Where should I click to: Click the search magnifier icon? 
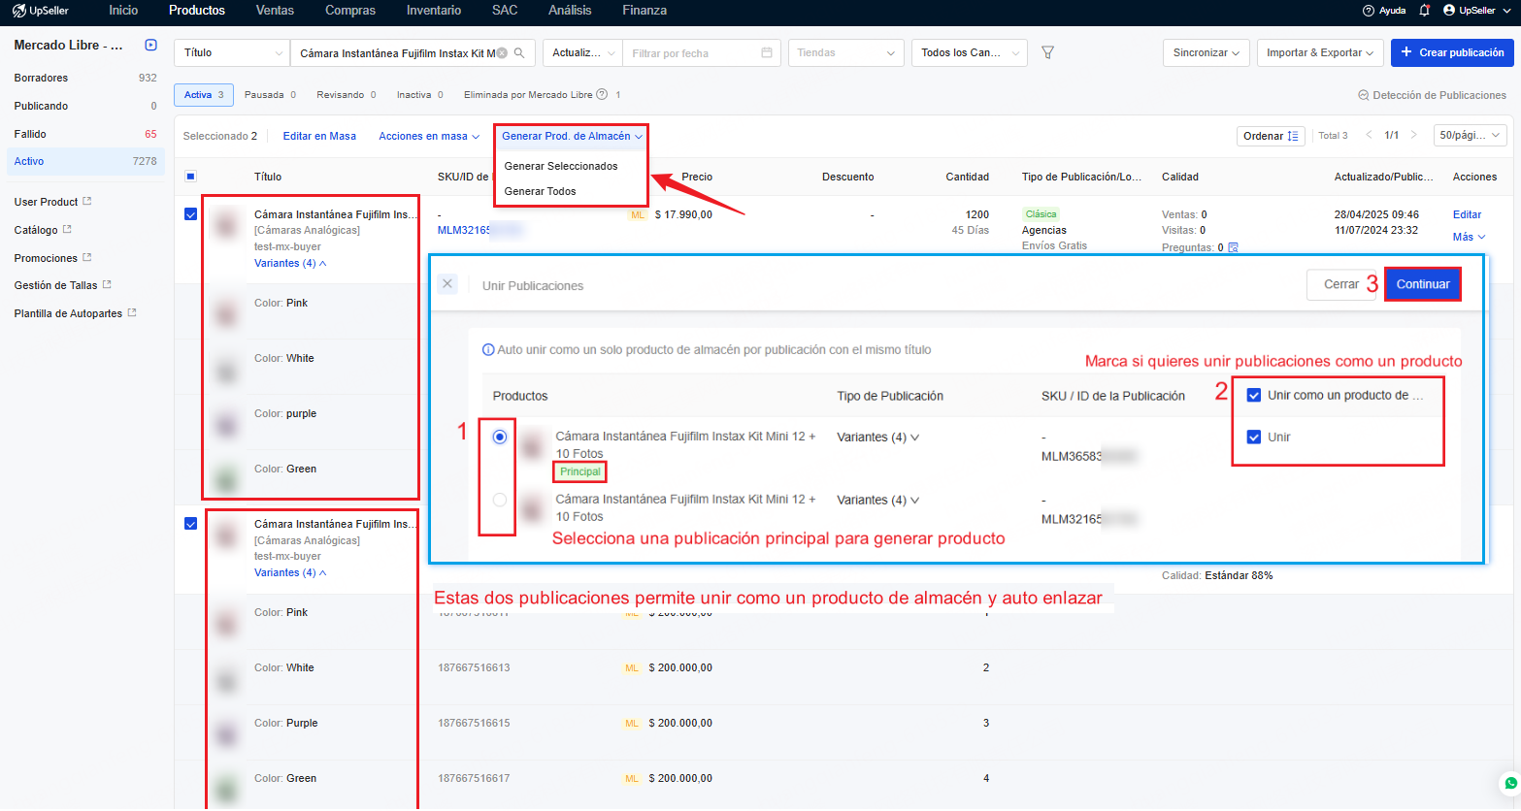519,53
